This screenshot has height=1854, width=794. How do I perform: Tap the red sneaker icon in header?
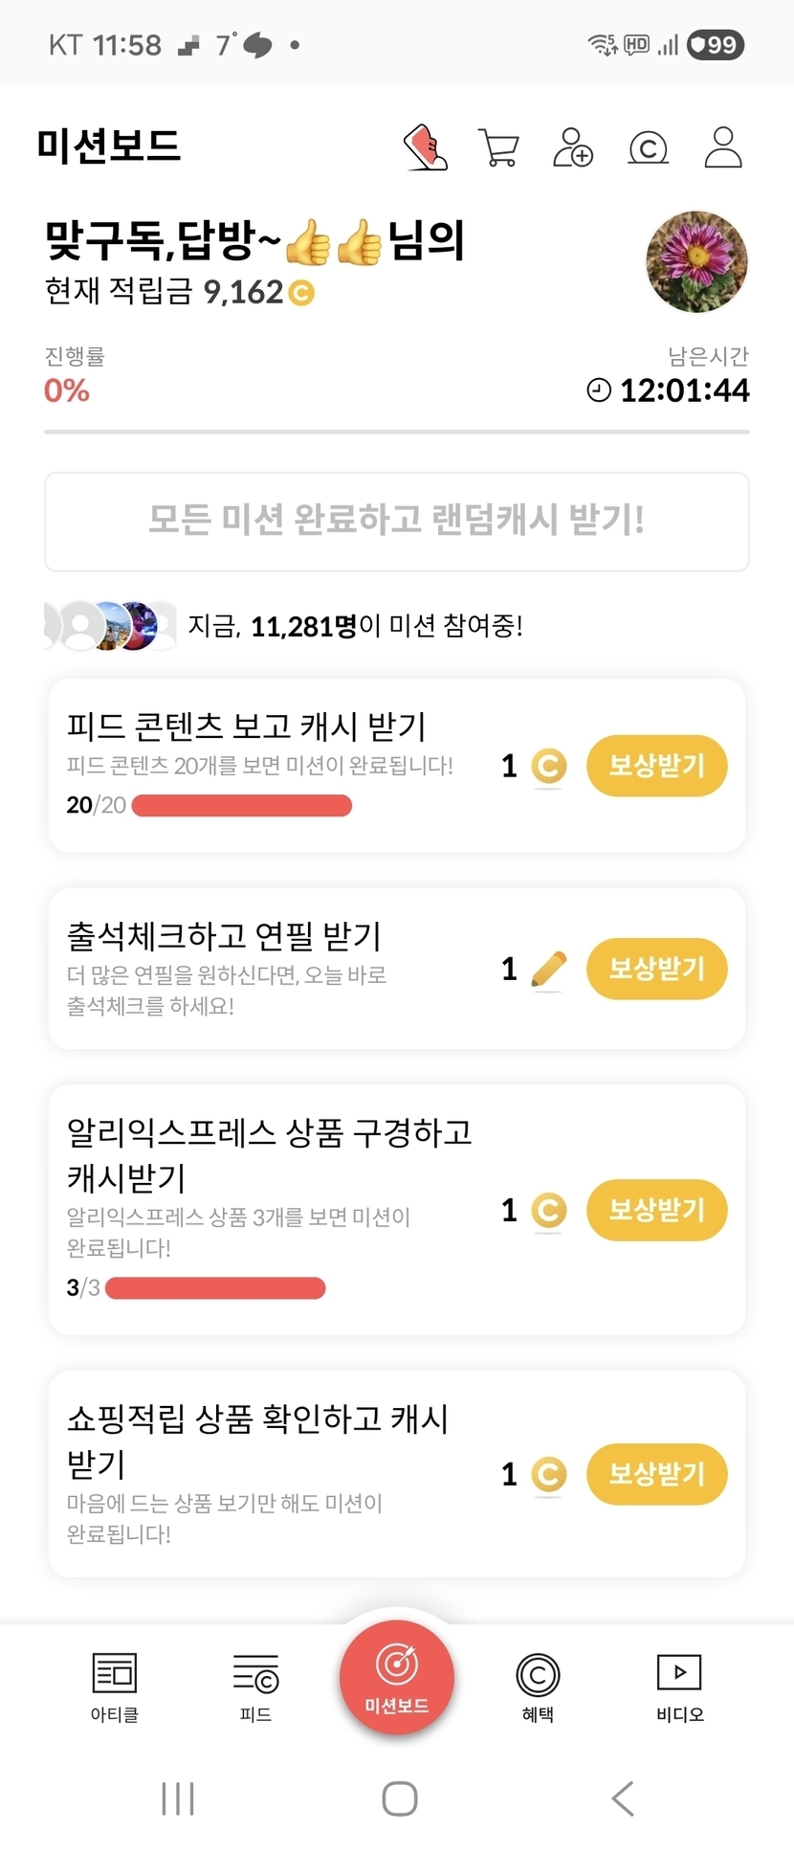(x=426, y=147)
